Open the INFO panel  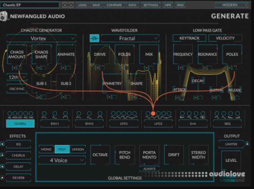pos(132,5)
